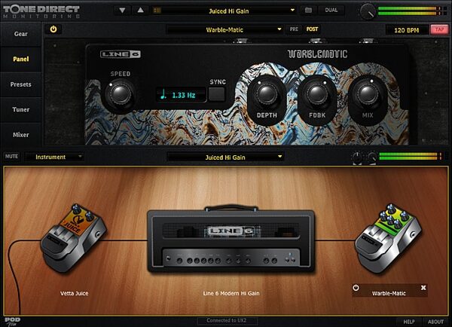
Task: Set effect routing to POST
Action: (312, 29)
